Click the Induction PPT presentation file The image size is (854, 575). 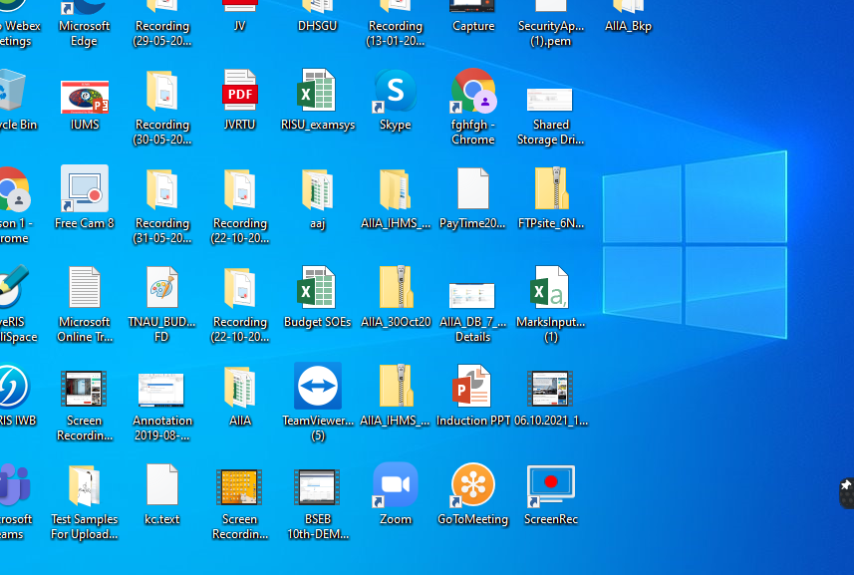point(472,386)
